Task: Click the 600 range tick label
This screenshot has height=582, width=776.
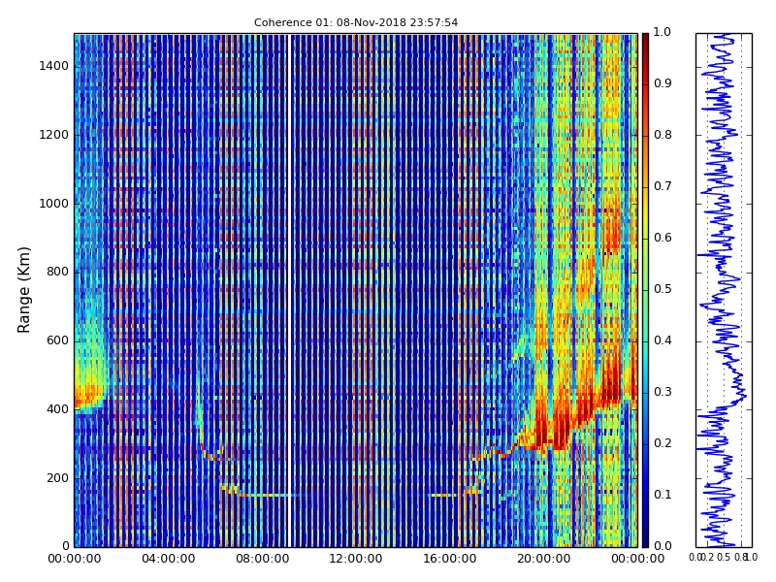Action: 57,340
